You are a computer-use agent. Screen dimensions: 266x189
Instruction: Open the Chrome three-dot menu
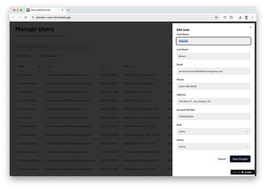pos(252,17)
